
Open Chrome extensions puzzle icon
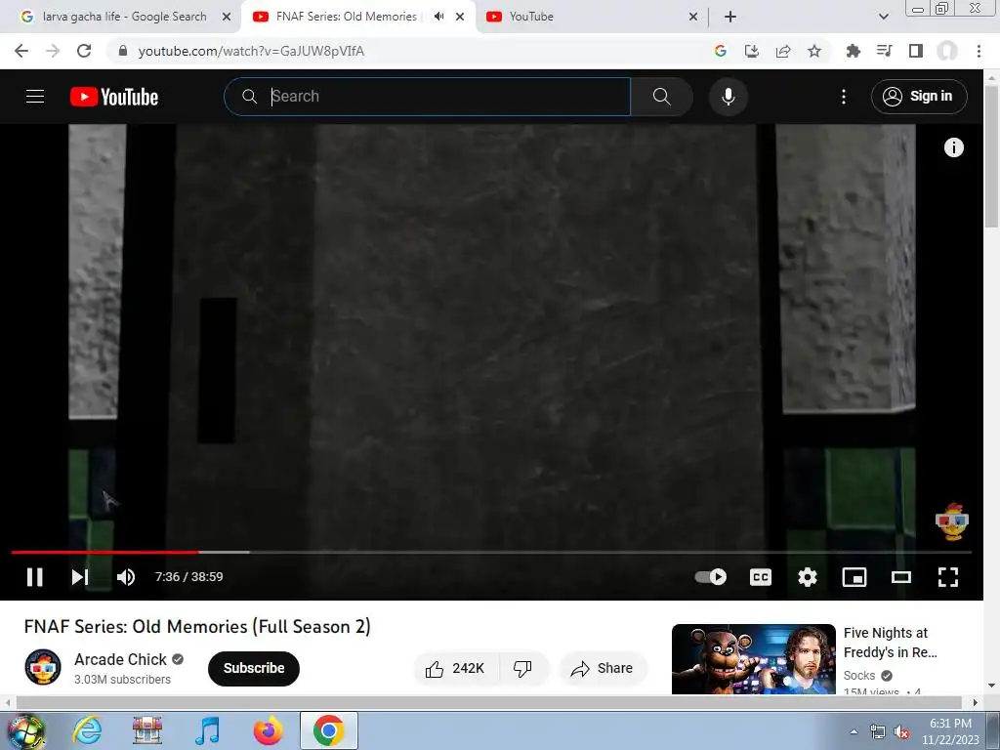[853, 51]
